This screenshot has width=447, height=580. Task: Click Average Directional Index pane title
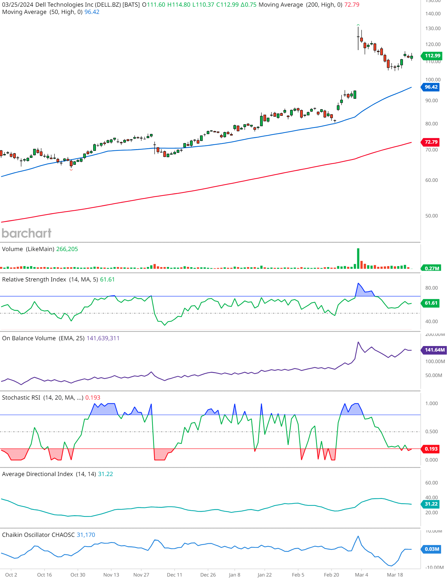49,474
